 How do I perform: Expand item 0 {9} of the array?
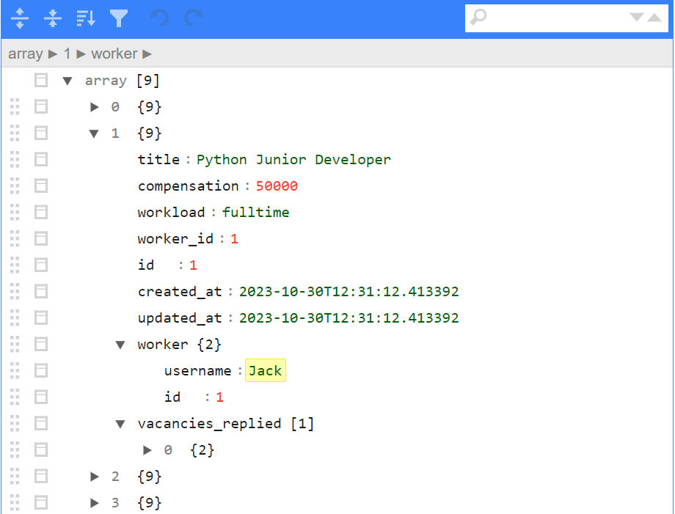(x=94, y=107)
